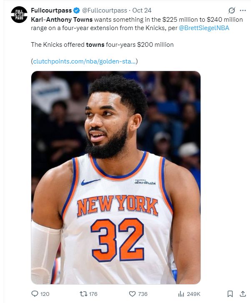
Task: Click the Fullcourtpass display name
Action: coord(51,10)
